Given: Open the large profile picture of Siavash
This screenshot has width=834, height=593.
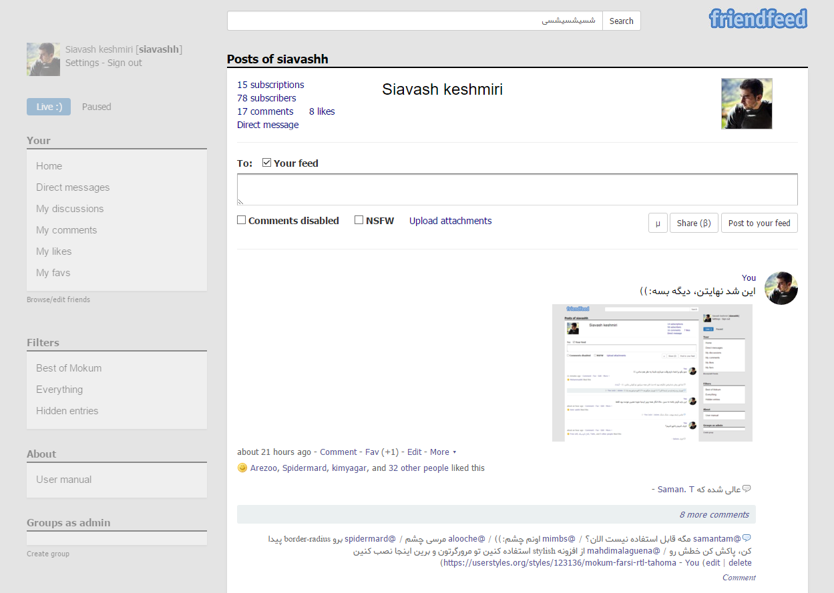Looking at the screenshot, I should (747, 103).
